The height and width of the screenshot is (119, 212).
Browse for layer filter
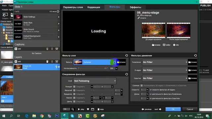(121, 62)
